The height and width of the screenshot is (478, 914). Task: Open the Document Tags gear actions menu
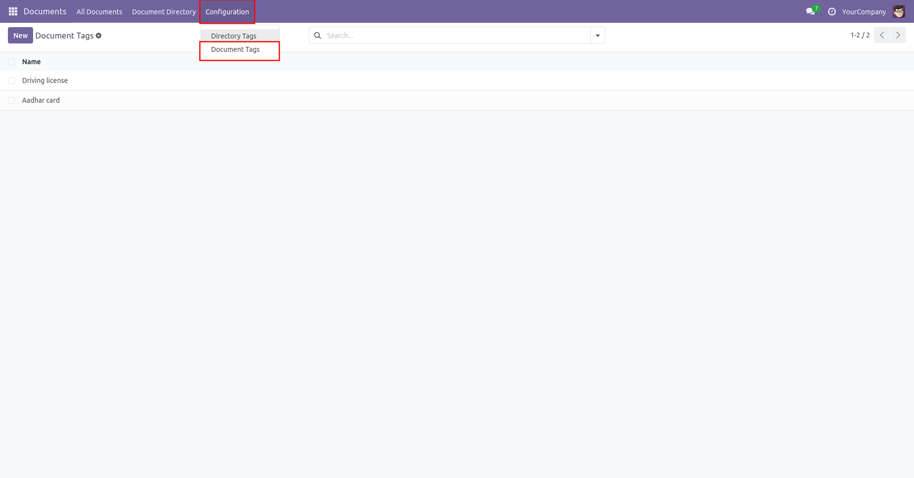[x=99, y=36]
